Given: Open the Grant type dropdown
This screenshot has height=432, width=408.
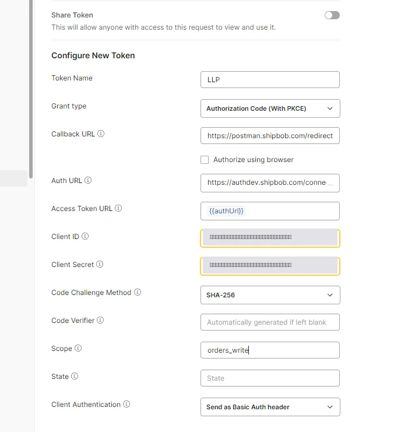Looking at the screenshot, I should pyautogui.click(x=270, y=108).
